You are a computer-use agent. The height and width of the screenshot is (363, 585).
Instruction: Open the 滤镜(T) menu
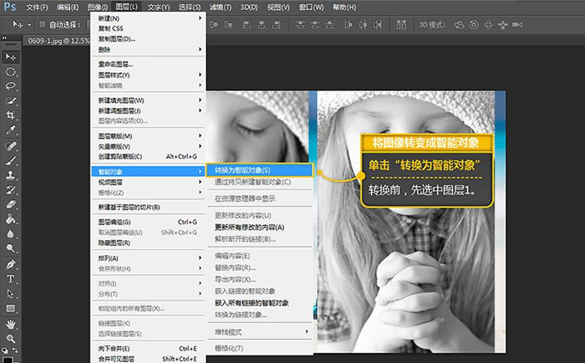coord(219,7)
